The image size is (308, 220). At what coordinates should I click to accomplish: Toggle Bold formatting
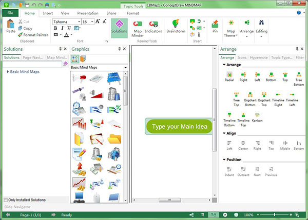tap(55, 28)
